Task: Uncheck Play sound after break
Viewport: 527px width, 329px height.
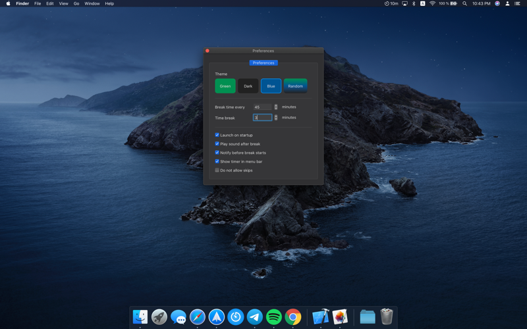Action: click(x=217, y=143)
